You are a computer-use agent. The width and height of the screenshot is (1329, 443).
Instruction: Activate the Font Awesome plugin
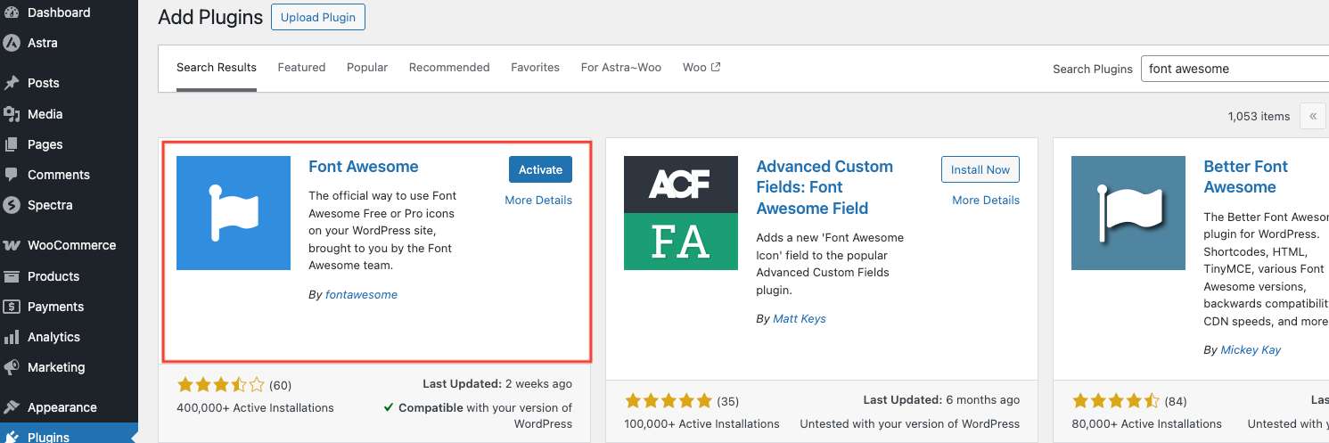[x=540, y=169]
